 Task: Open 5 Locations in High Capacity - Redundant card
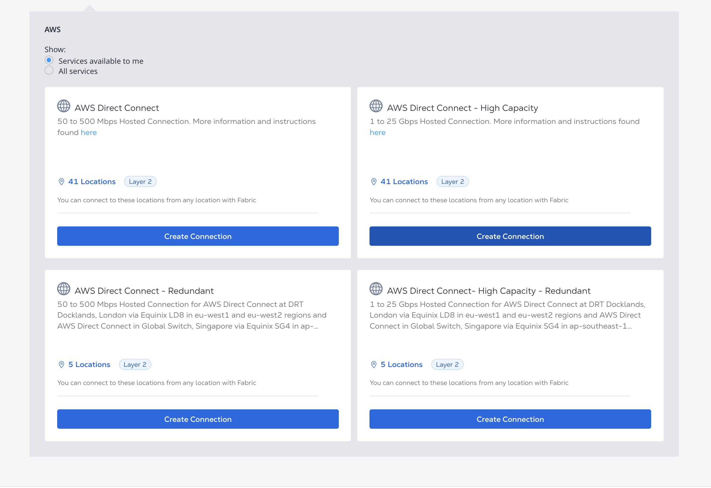pyautogui.click(x=402, y=365)
